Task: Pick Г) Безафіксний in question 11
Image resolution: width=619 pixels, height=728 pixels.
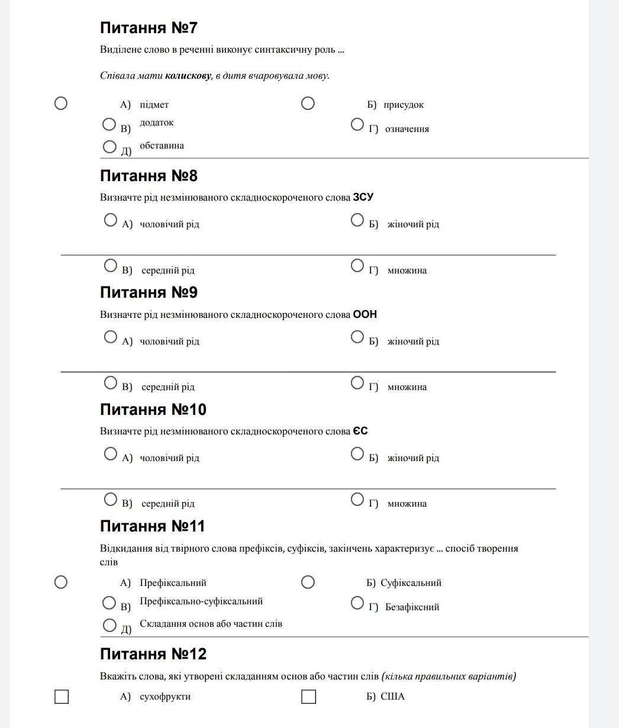Action: [357, 603]
